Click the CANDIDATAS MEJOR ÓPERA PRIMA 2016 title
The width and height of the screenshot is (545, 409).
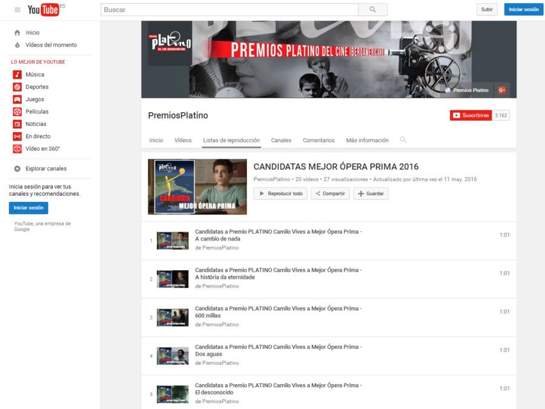tap(335, 167)
